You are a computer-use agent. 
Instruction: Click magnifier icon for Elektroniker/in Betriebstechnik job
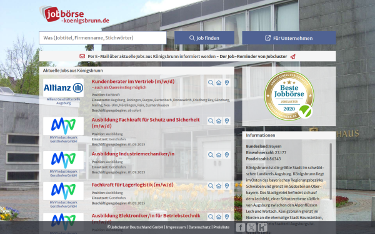click(211, 217)
